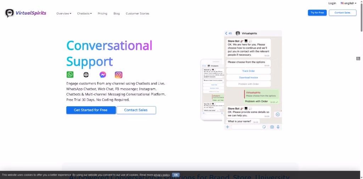Click the chat message input field
Screen dimensions: 363x179
[x=249, y=127]
